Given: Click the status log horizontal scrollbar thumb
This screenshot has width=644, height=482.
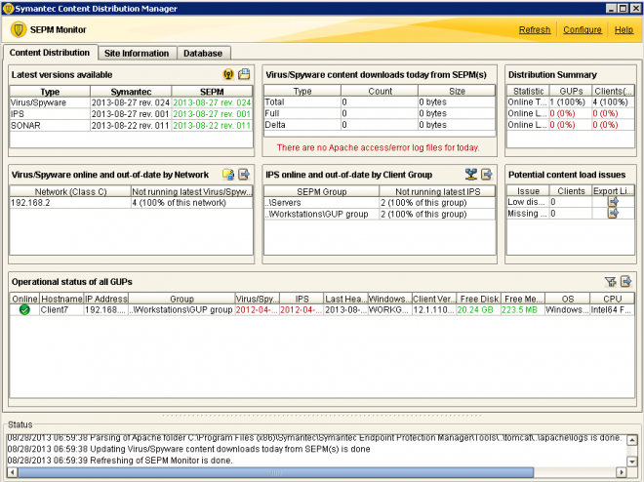Looking at the screenshot, I should point(275,472).
